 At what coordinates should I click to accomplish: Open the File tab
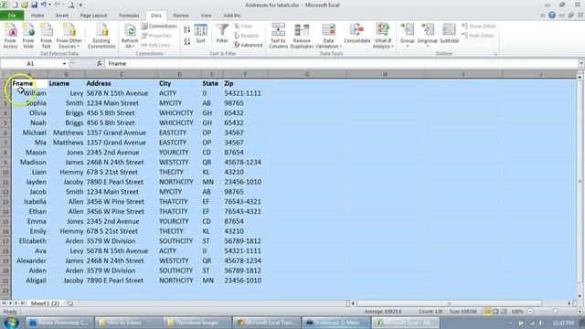[x=12, y=16]
